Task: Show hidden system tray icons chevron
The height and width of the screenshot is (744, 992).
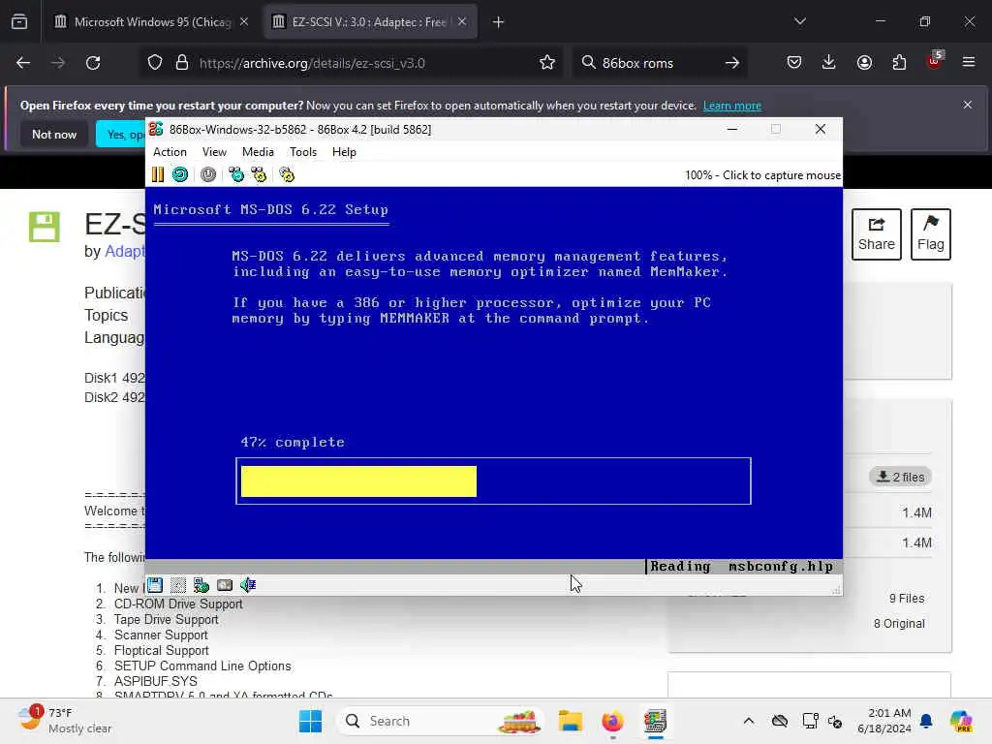Action: (x=749, y=721)
